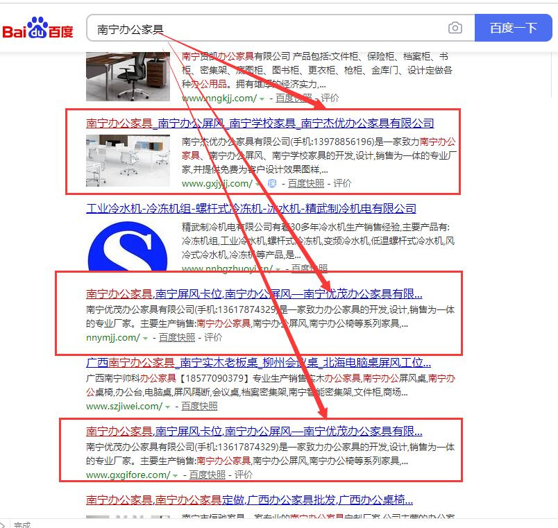
Task: Open 南宁优茂办公家具 title above gxgifore.com
Action: coord(254,432)
